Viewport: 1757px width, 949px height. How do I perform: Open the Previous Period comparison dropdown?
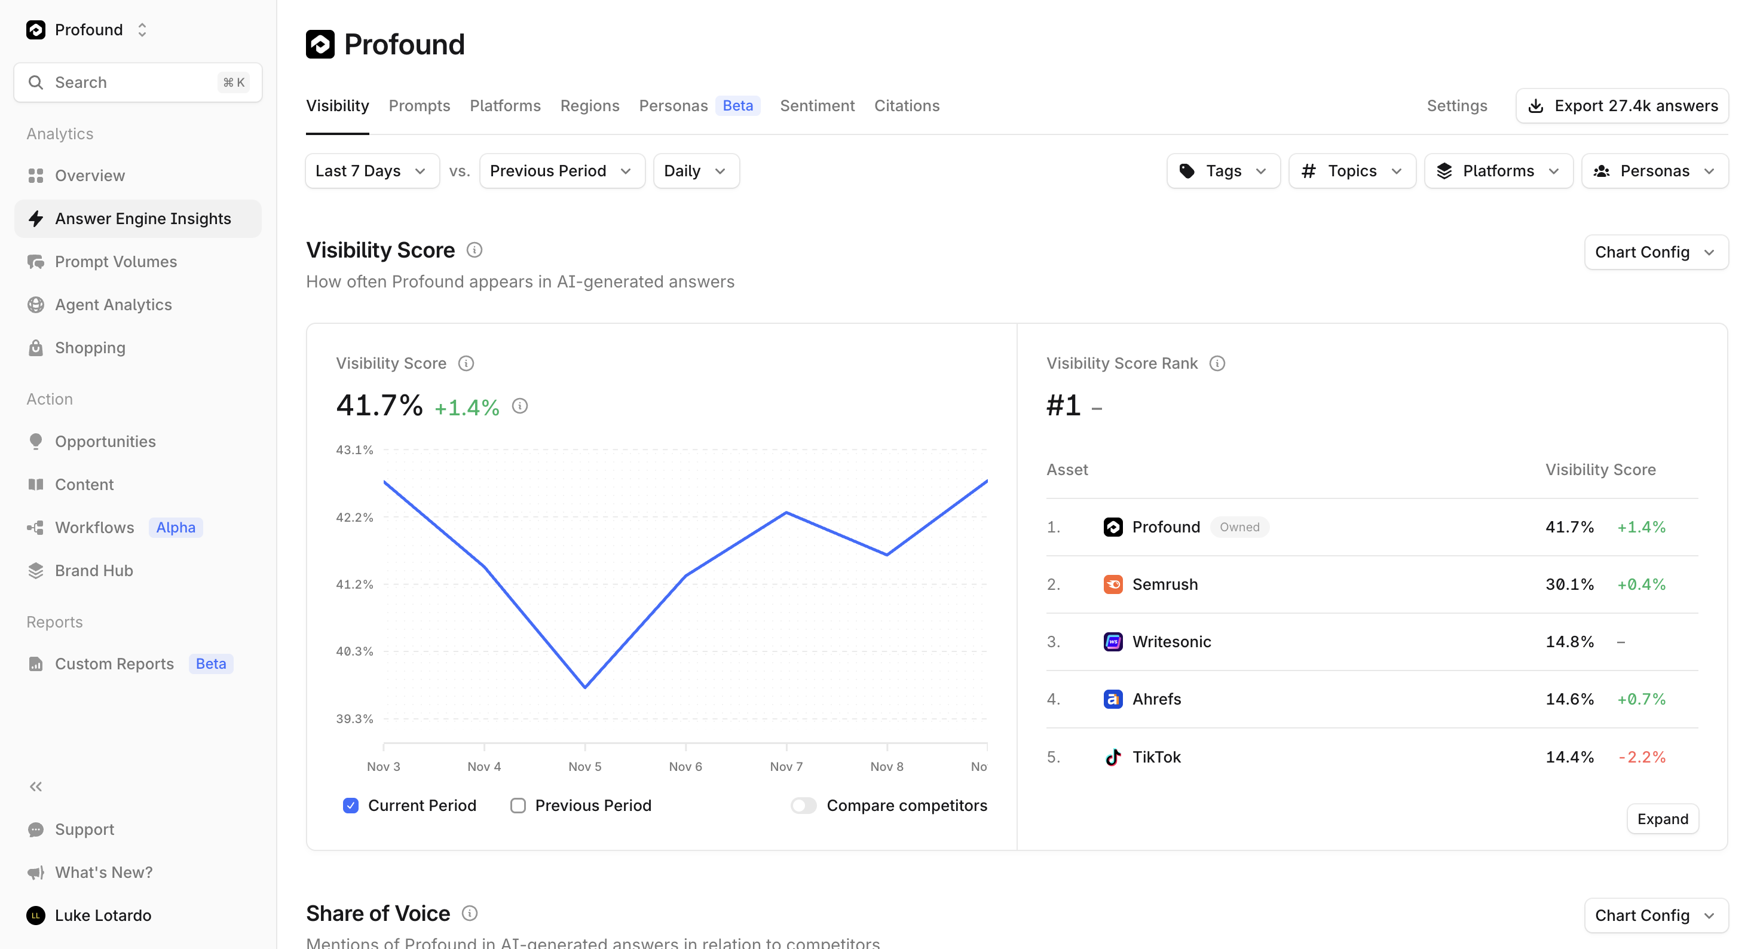562,170
